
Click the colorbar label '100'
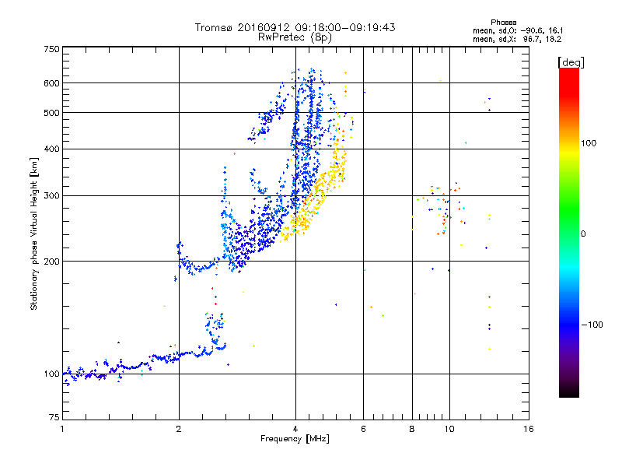pos(589,143)
